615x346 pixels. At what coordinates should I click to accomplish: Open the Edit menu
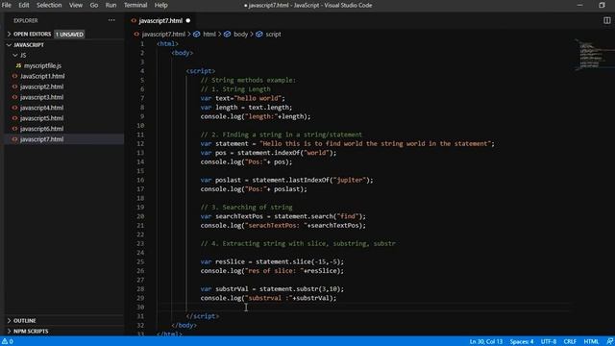(23, 5)
